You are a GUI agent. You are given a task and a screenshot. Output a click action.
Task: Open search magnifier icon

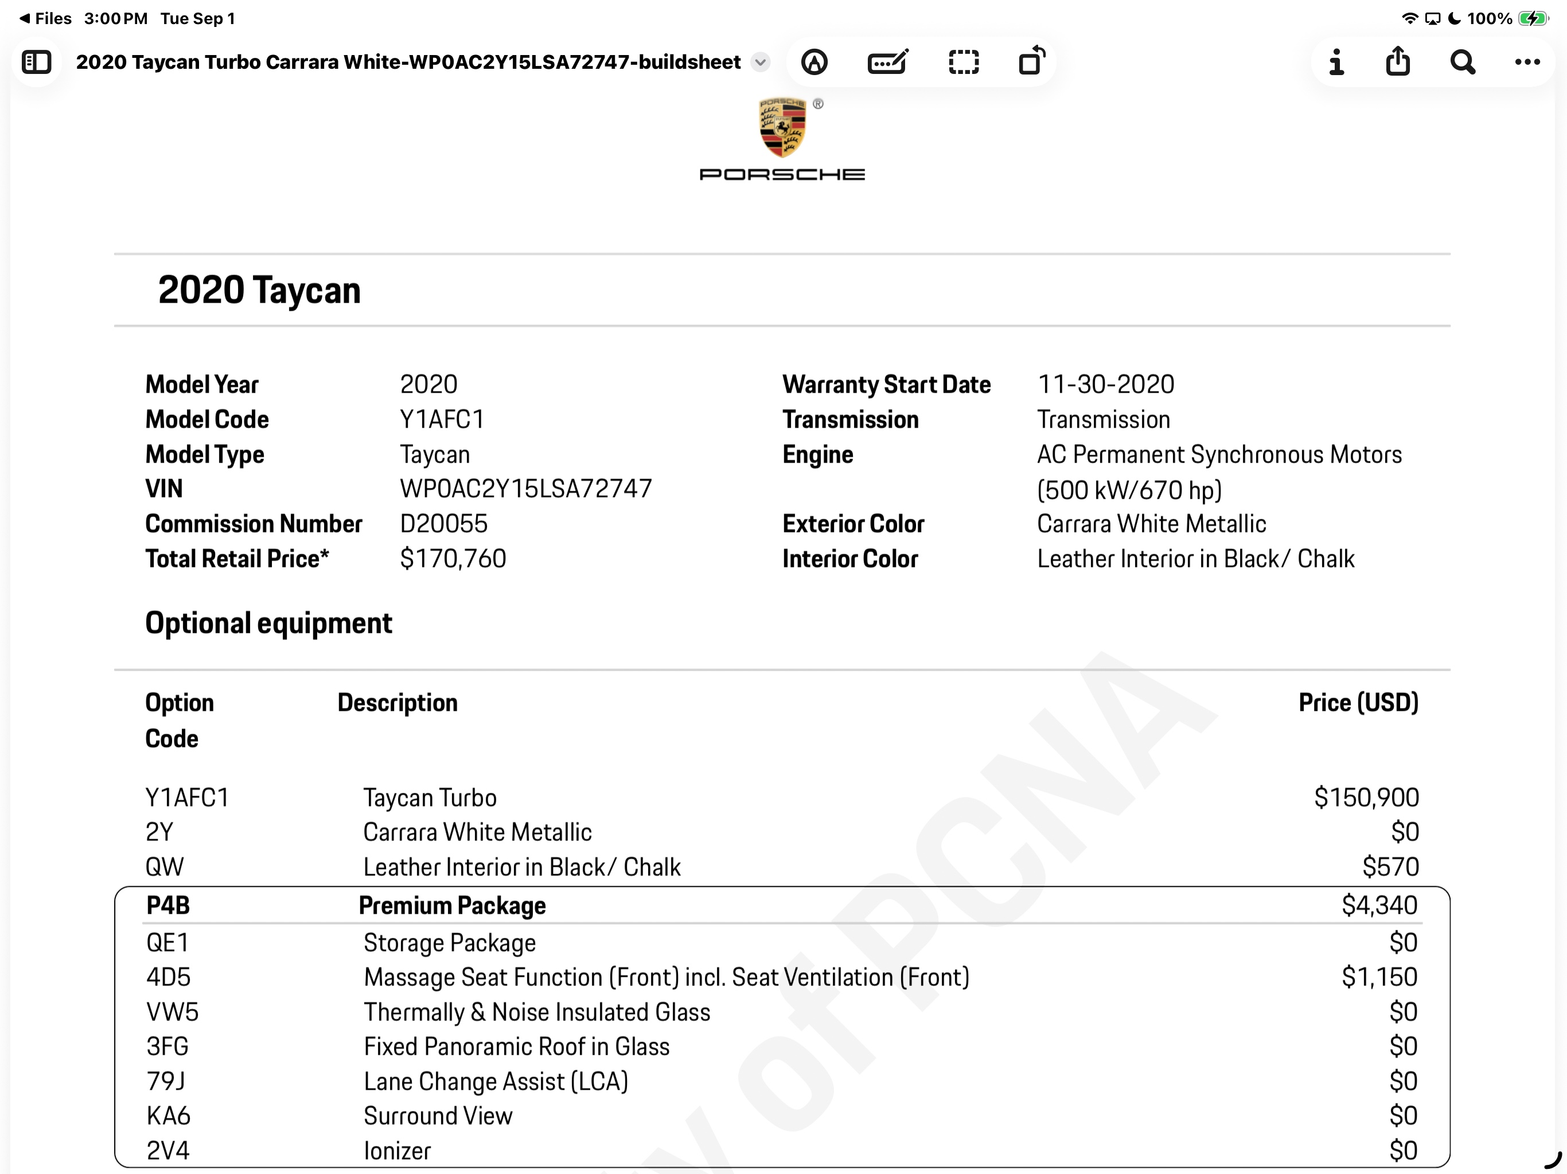1462,62
